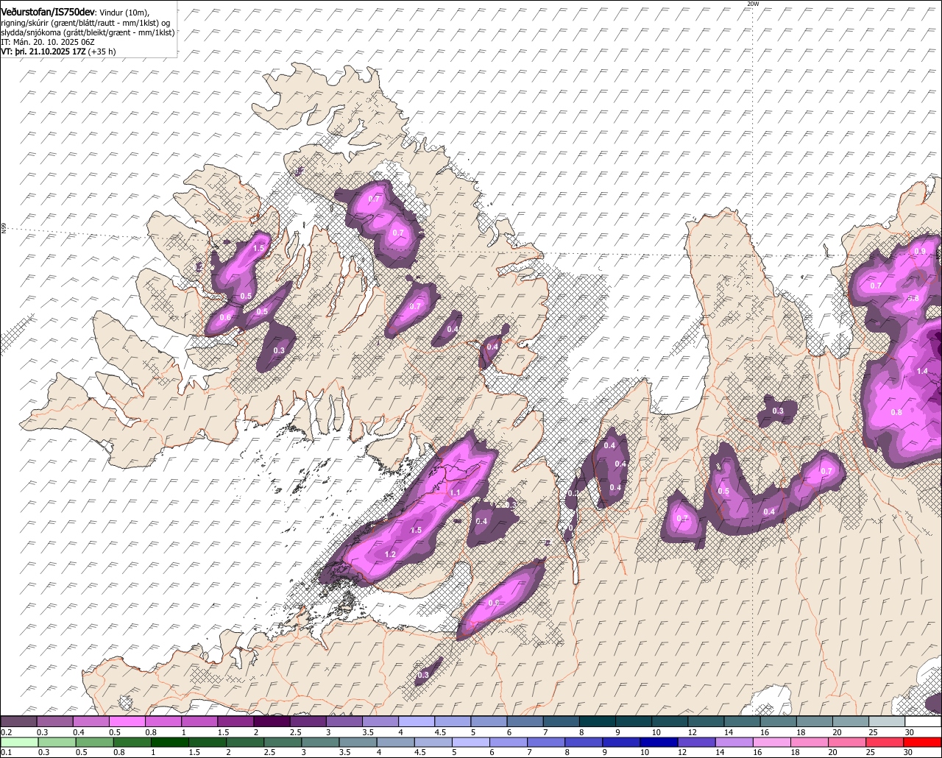Screen dimensions: 942x758
Task: Click the Veðurstofan/IS750dev title text
Action: (x=48, y=13)
